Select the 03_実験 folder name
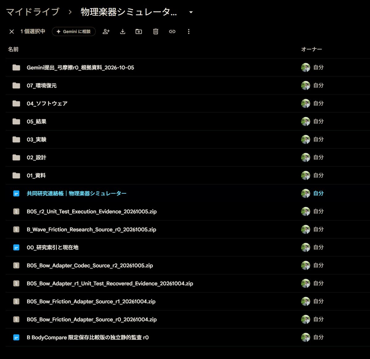This screenshot has width=370, height=359. [37, 139]
